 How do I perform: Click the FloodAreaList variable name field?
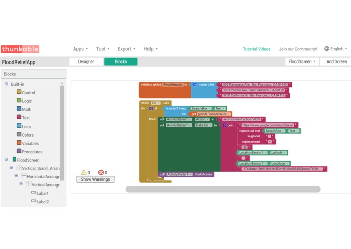click(173, 84)
